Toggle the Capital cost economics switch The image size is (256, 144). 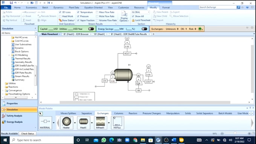tap(91, 29)
